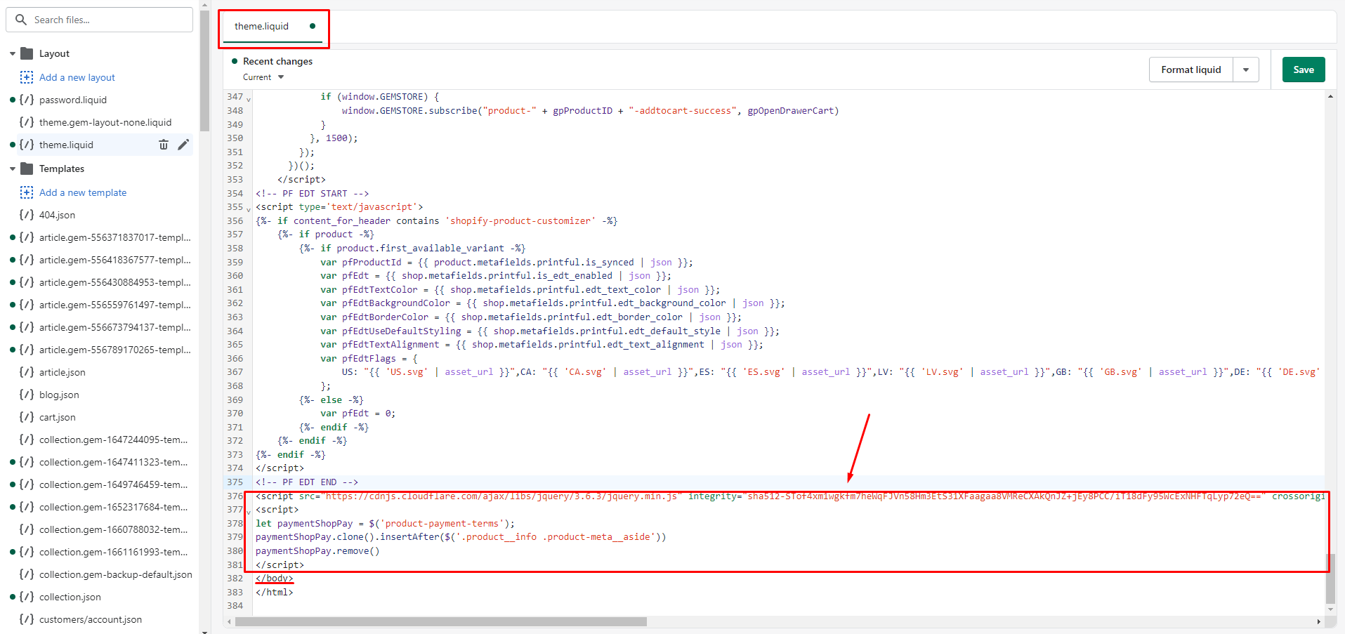Open article.gem-556673794137 template file
Screen dimensions: 1345x634
tap(114, 327)
